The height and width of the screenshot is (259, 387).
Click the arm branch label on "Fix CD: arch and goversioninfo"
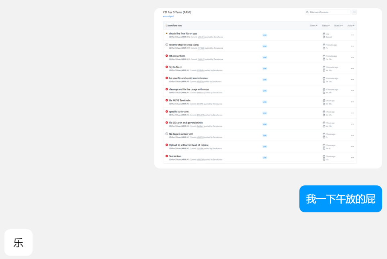pos(265,124)
